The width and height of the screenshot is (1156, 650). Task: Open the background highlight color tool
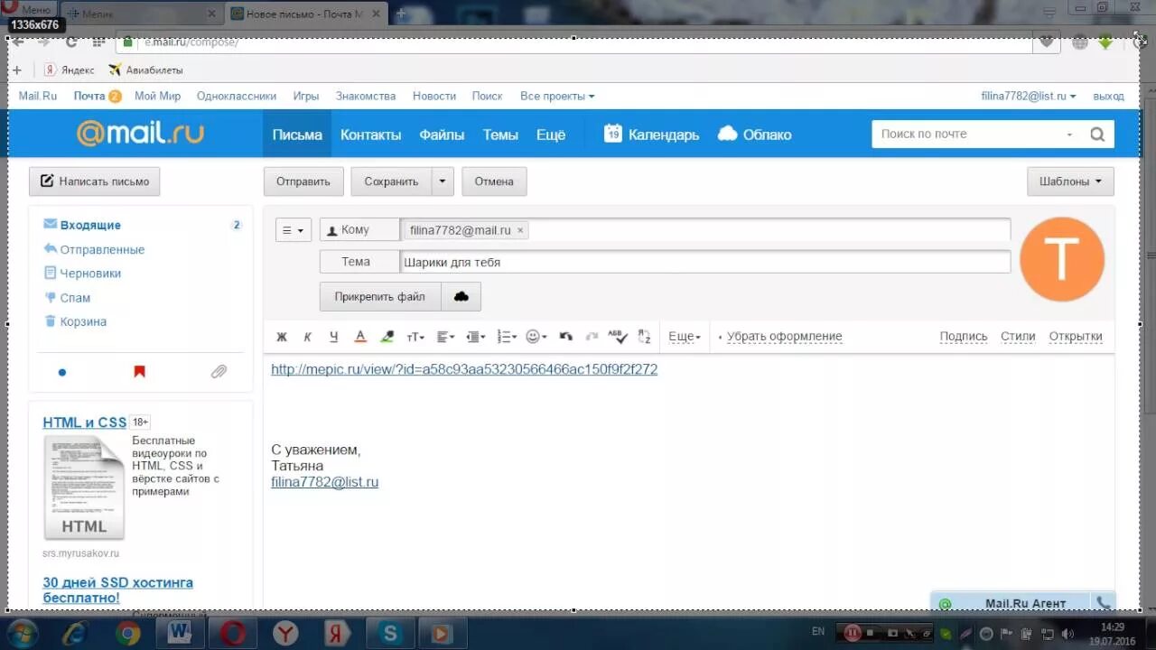(387, 337)
